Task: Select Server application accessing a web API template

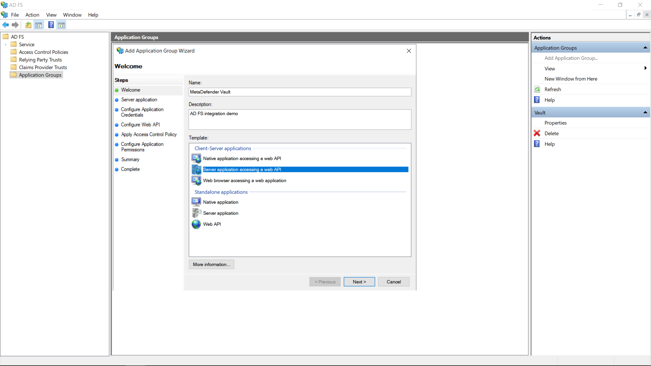Action: tap(305, 169)
